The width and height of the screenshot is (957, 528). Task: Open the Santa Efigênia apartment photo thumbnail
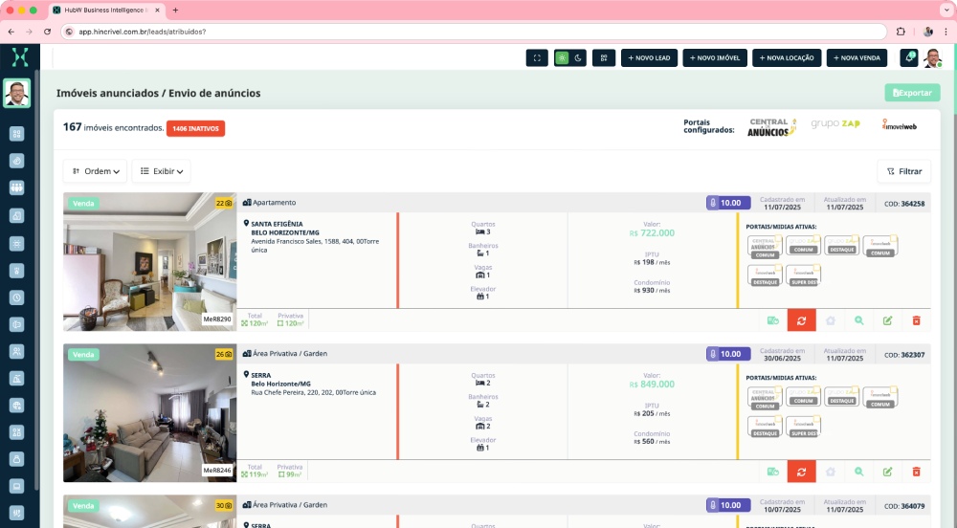(x=149, y=261)
